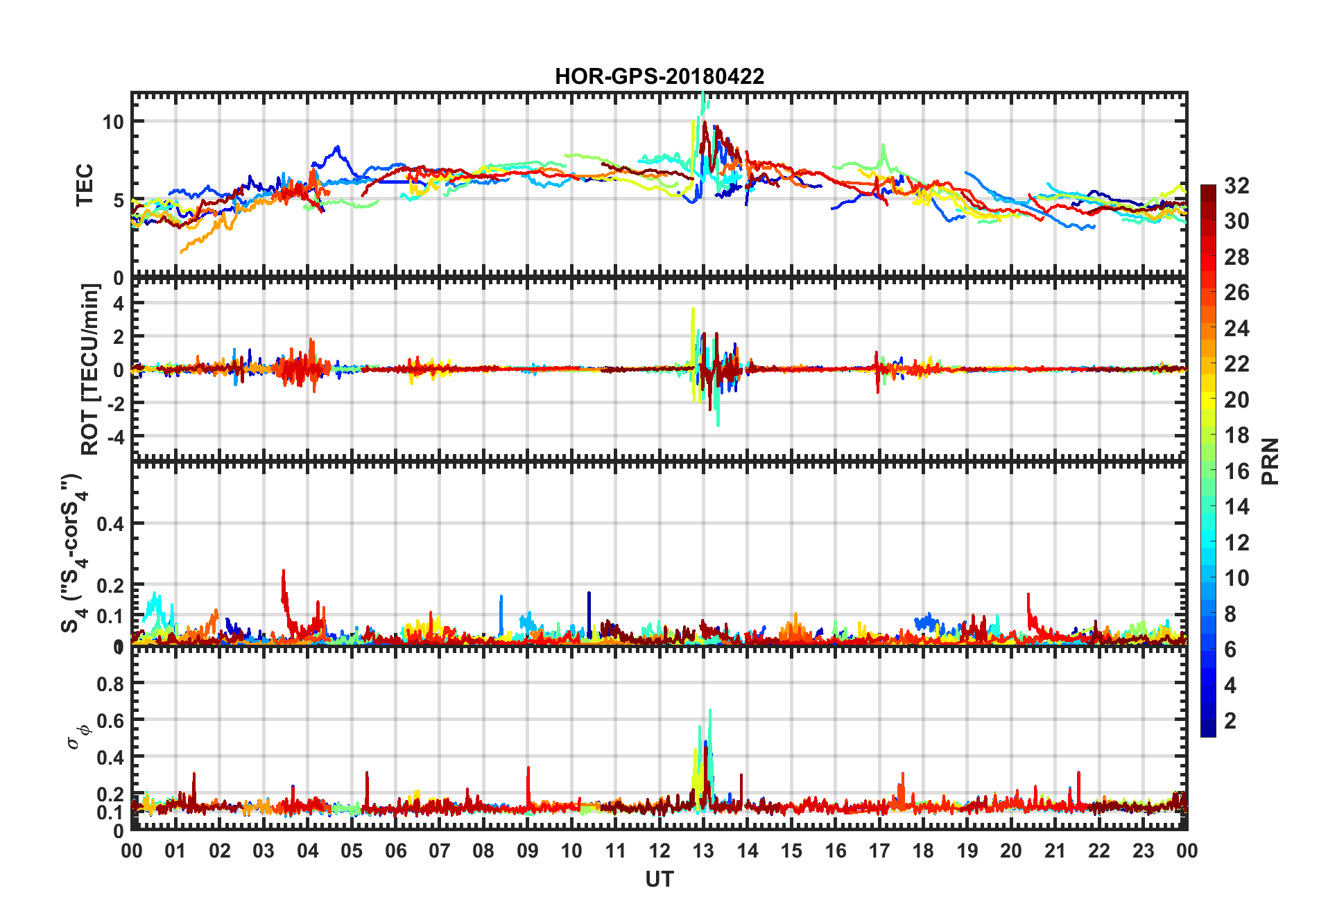This screenshot has height=922, width=1319.
Task: Click the TEC axis tick value 5
Action: [119, 200]
